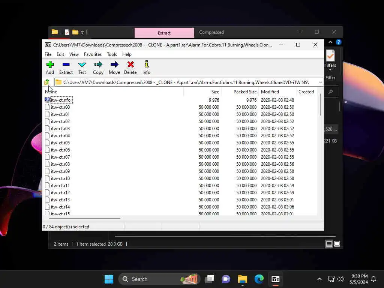Sort by the Modified column header
The height and width of the screenshot is (288, 384).
[277, 91]
